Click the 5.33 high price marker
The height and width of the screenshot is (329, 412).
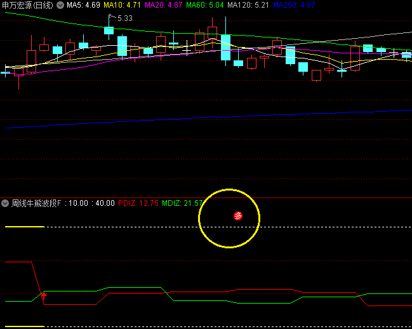[125, 18]
